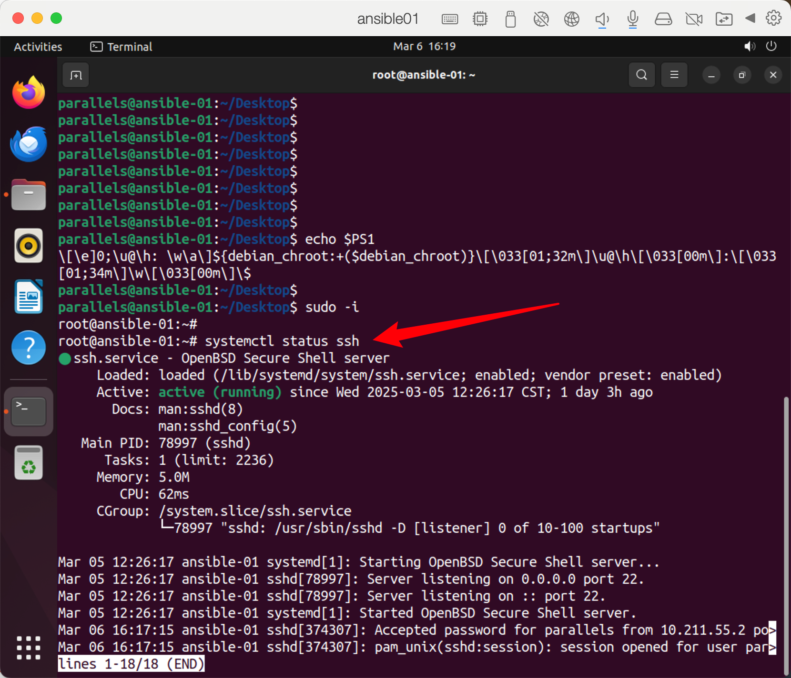Viewport: 791px width, 678px height.
Task: Open the Files manager in dock
Action: click(x=29, y=195)
